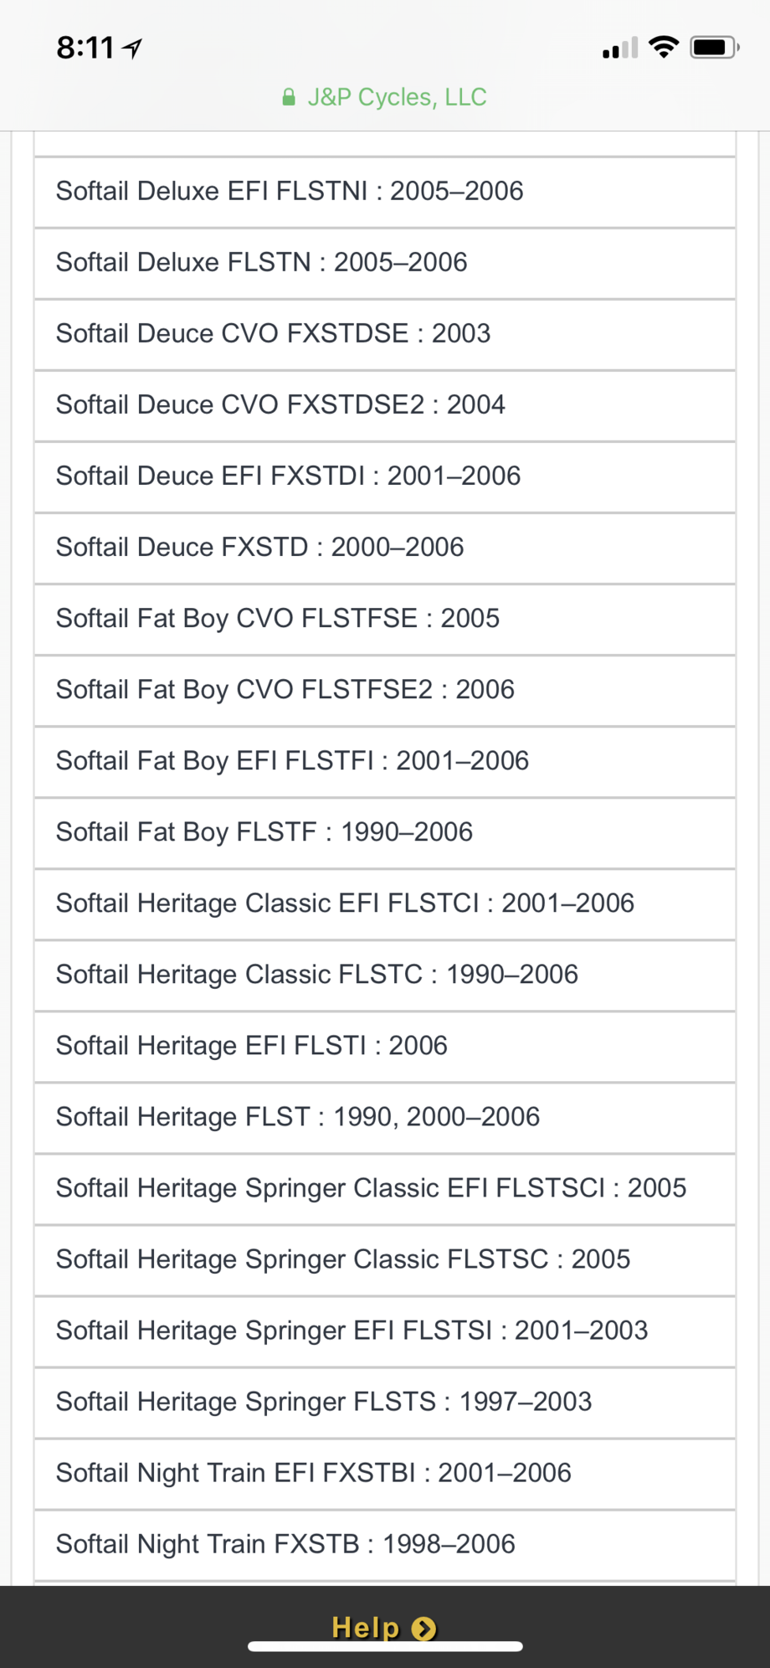The width and height of the screenshot is (770, 1668).
Task: Tap the home indicator bar
Action: (x=385, y=1646)
